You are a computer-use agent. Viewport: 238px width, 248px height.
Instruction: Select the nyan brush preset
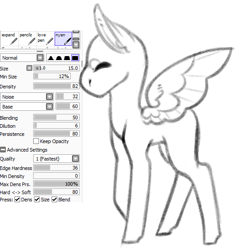(63, 39)
